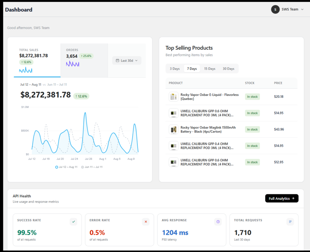Image resolution: width=310 pixels, height=252 pixels.
Task: Switch to the 30 Days filter tab
Action: (228, 69)
